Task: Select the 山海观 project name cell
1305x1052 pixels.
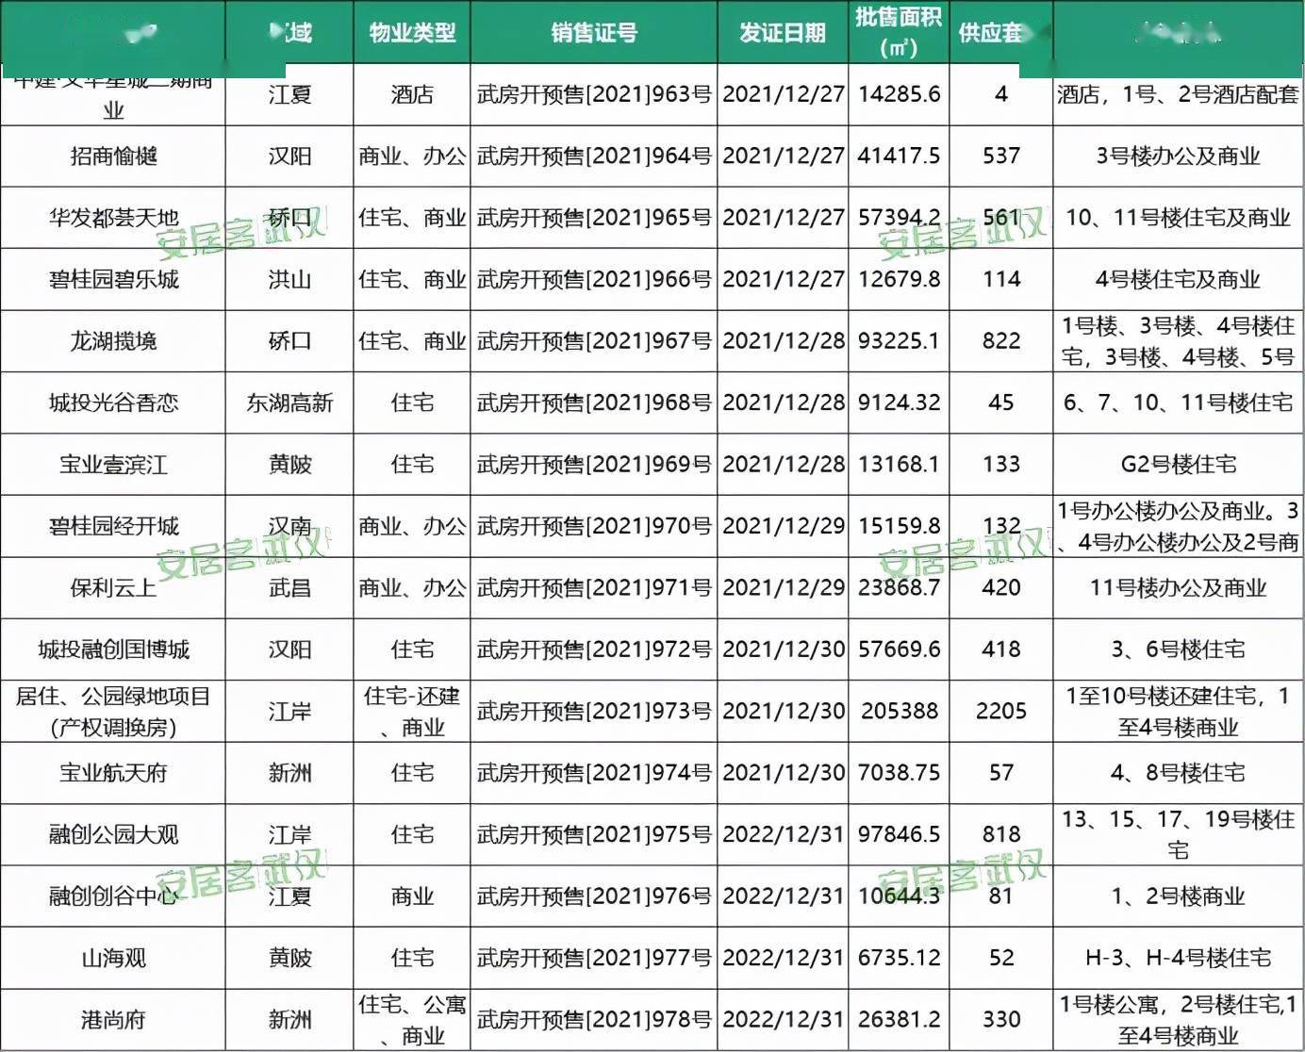Action: (113, 958)
